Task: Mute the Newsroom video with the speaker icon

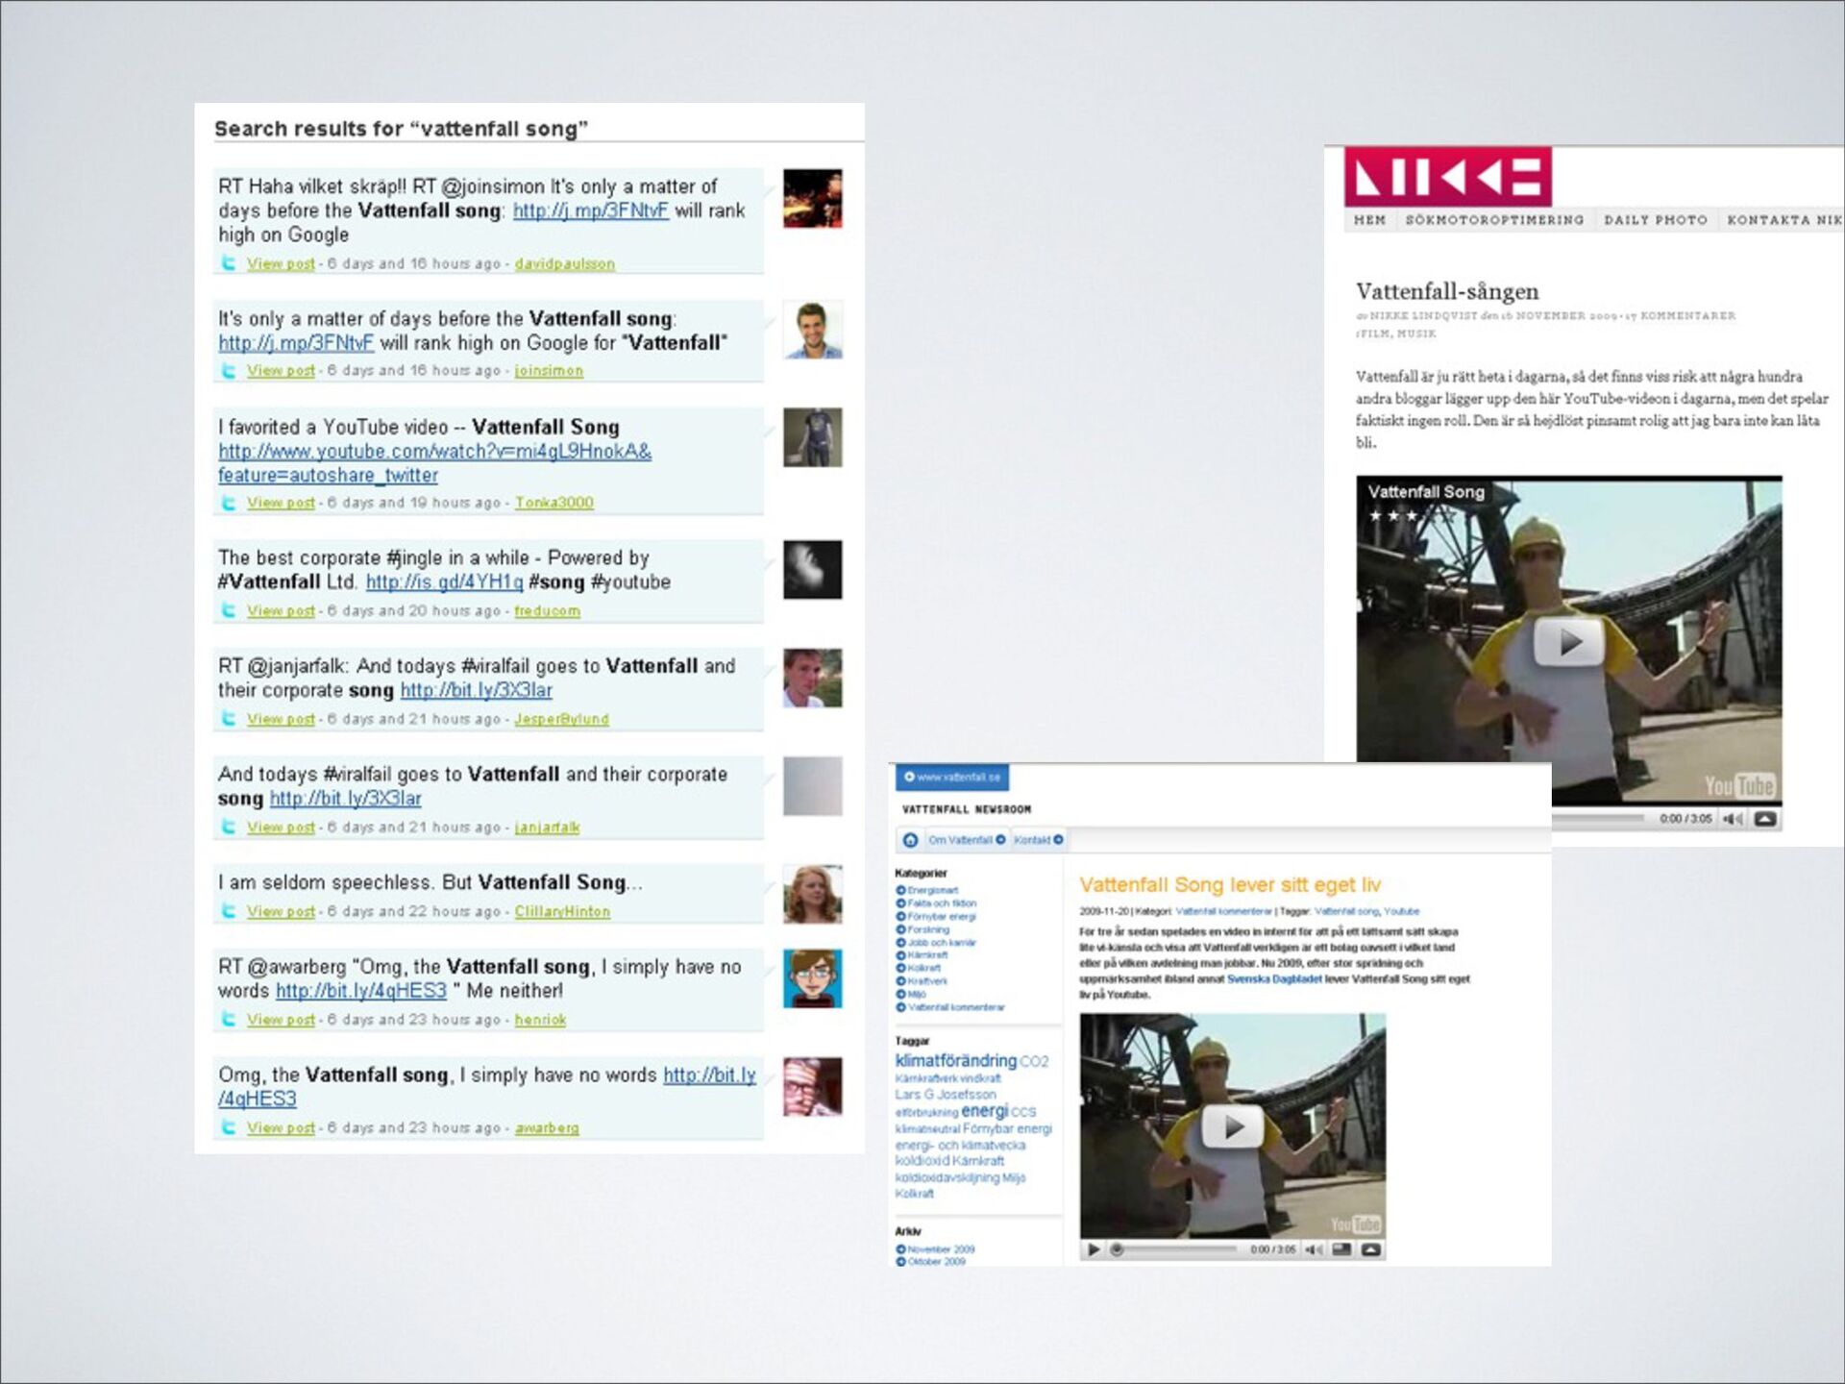Action: 1314,1249
